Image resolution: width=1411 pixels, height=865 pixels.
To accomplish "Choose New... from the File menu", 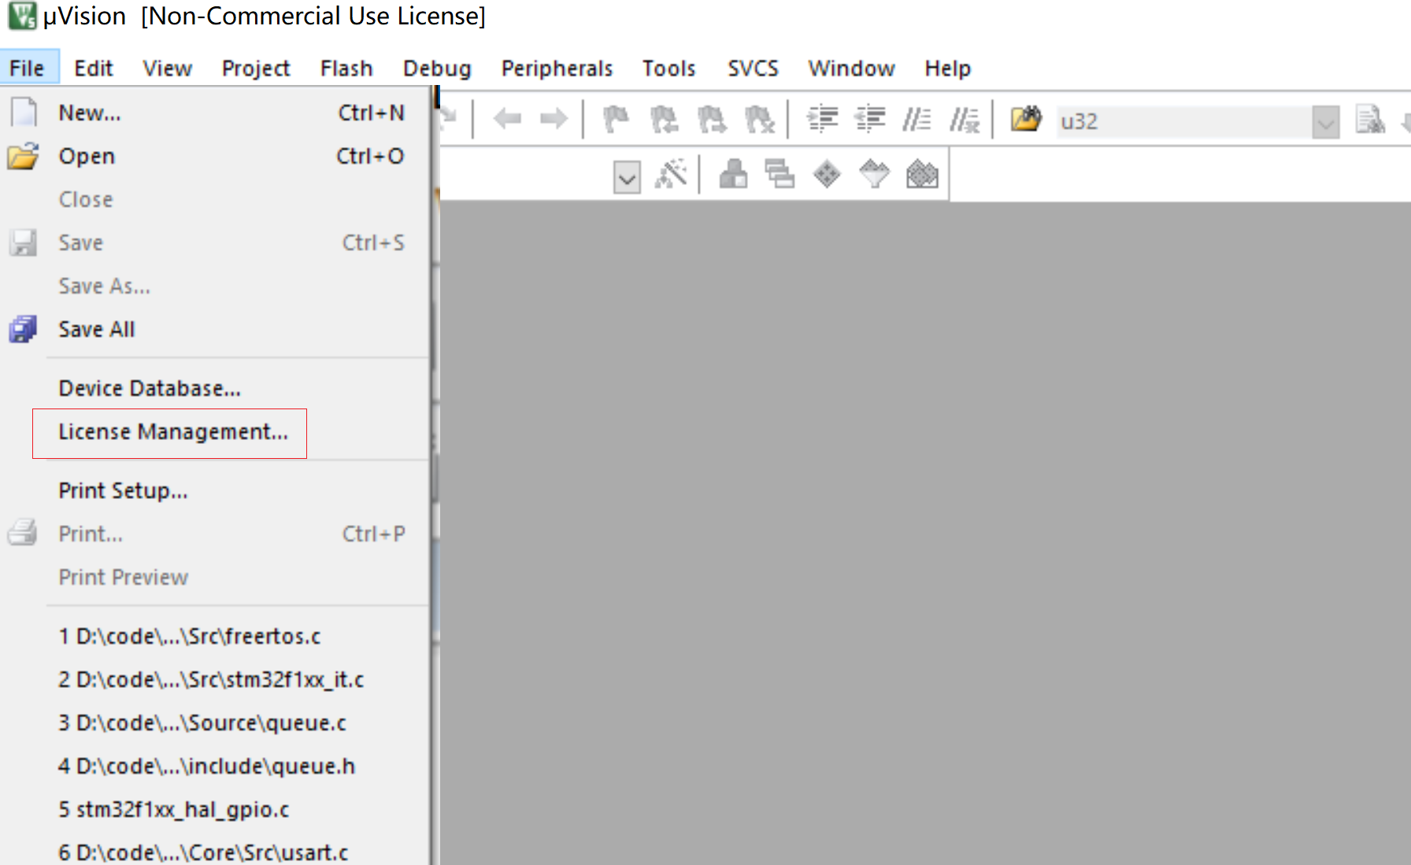I will point(216,113).
